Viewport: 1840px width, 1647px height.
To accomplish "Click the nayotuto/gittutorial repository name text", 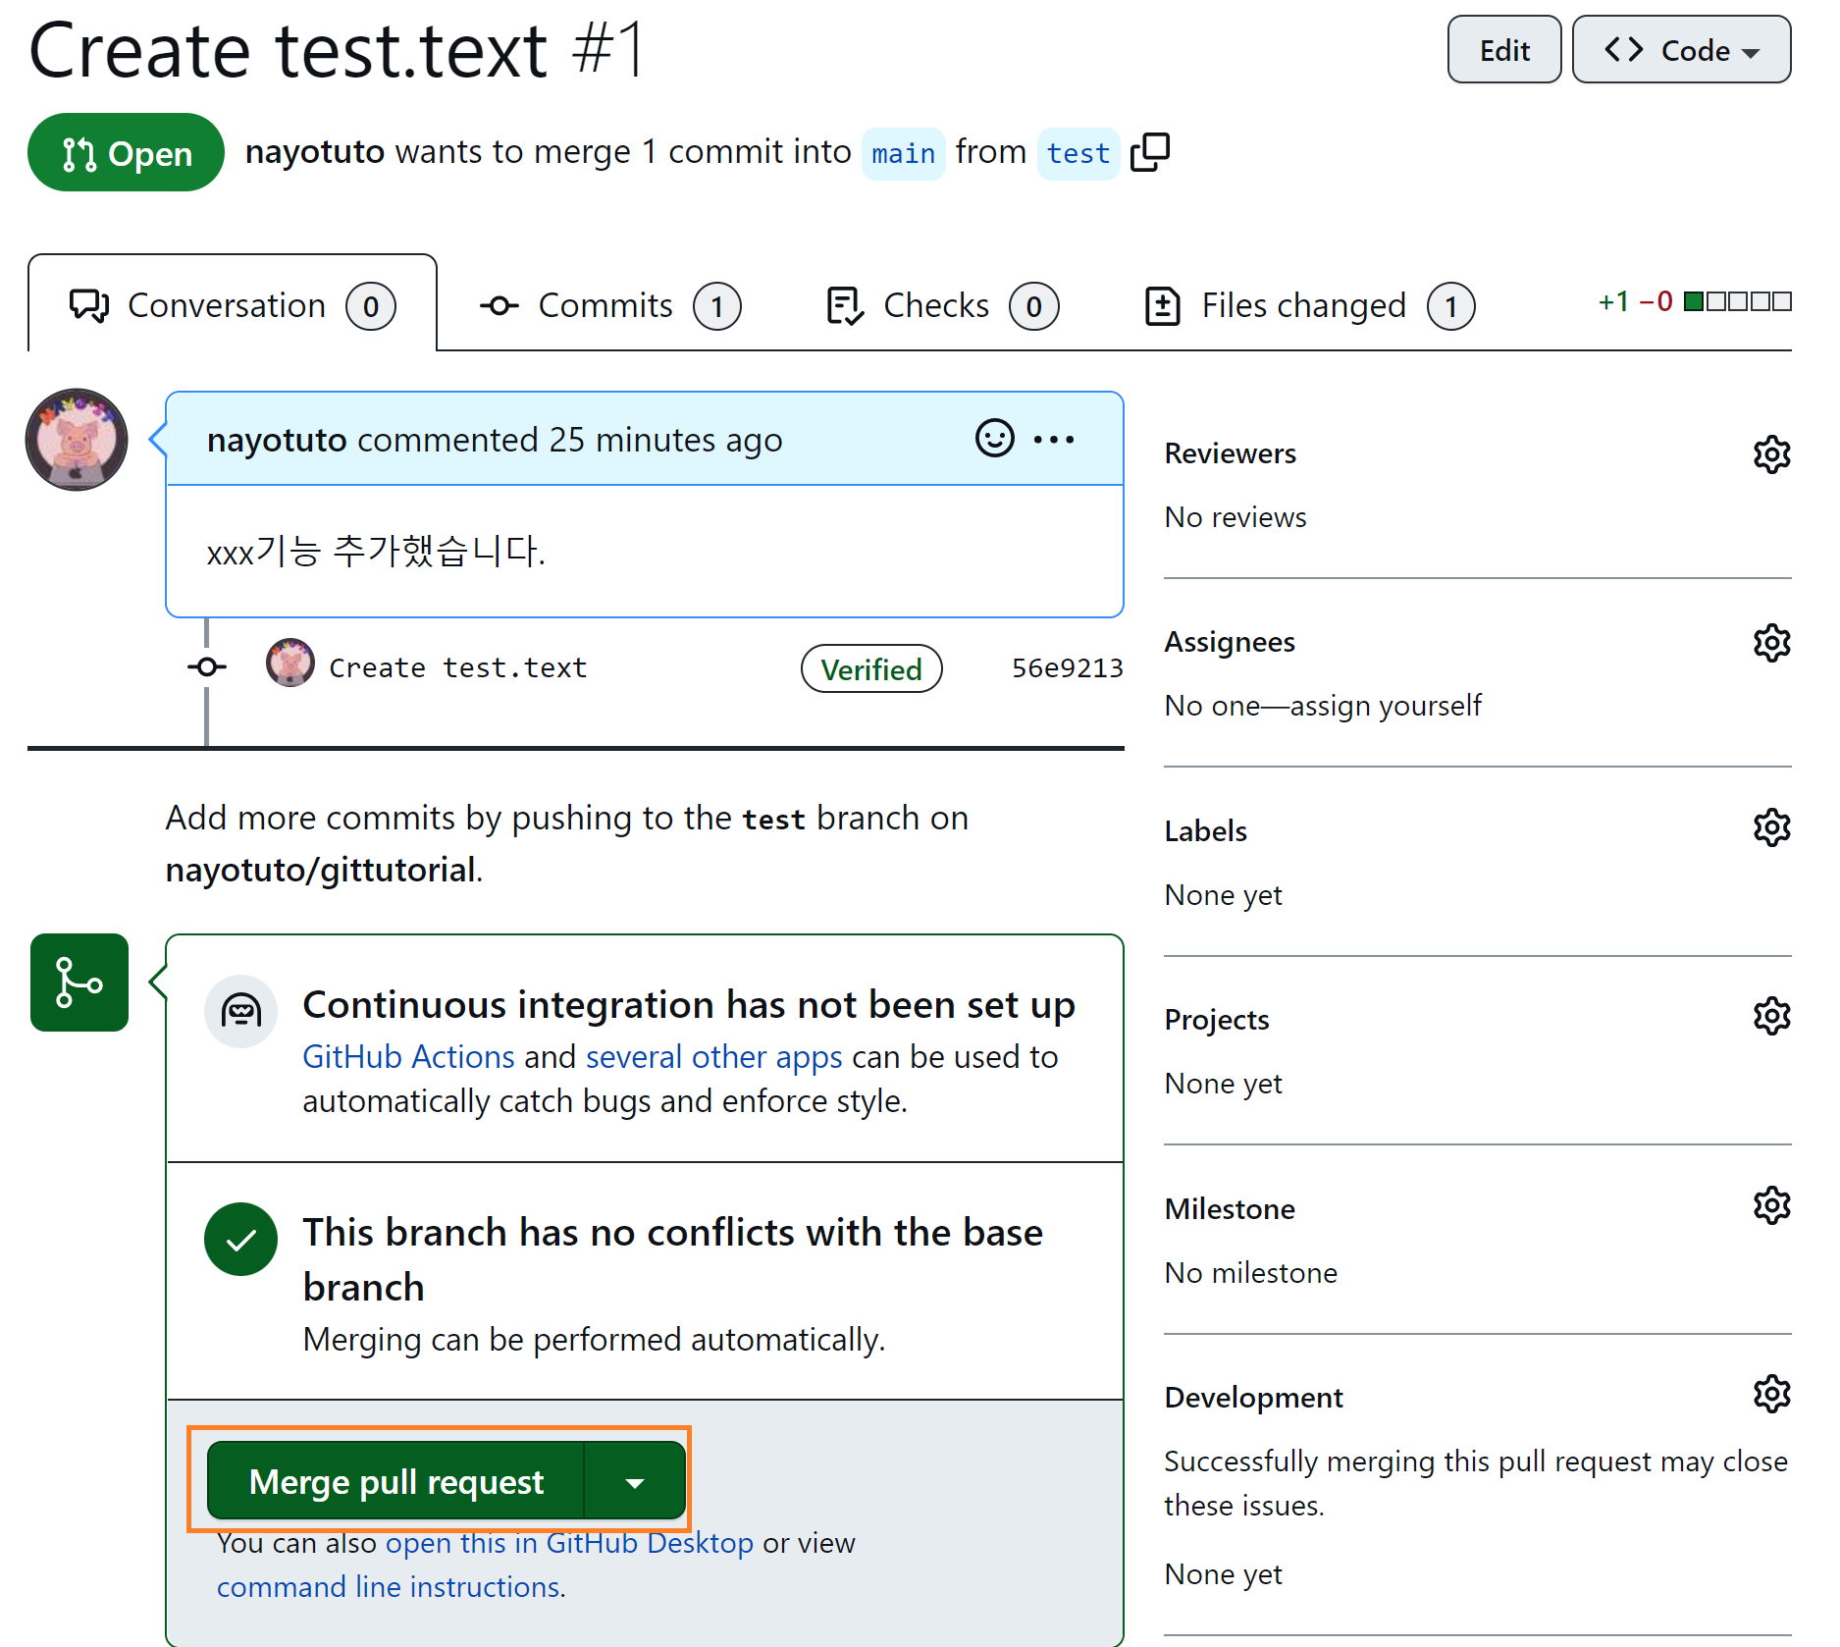I will 320,870.
